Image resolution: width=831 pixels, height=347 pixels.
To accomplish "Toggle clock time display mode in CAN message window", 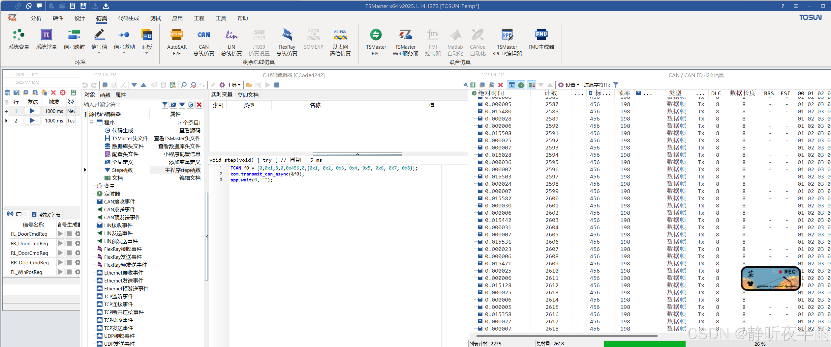I will click(521, 85).
